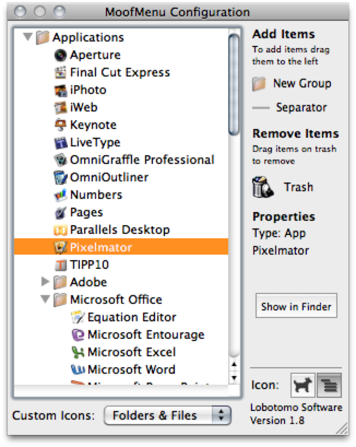The image size is (356, 447).
Task: Click the Numbers chart icon
Action: tap(61, 195)
